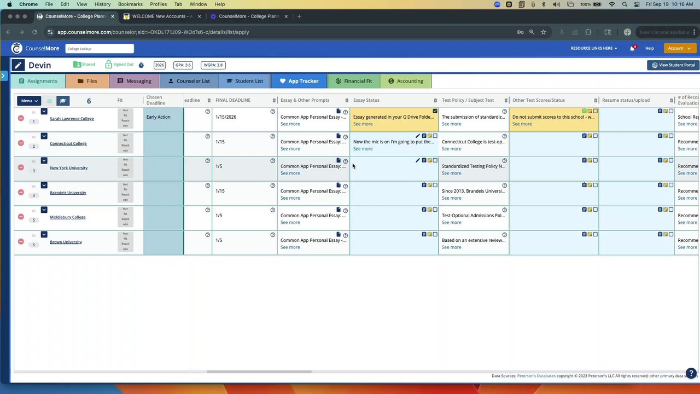This screenshot has height=394, width=700.
Task: Click color swatch in Brandeis resume status cell
Action: click(666, 185)
